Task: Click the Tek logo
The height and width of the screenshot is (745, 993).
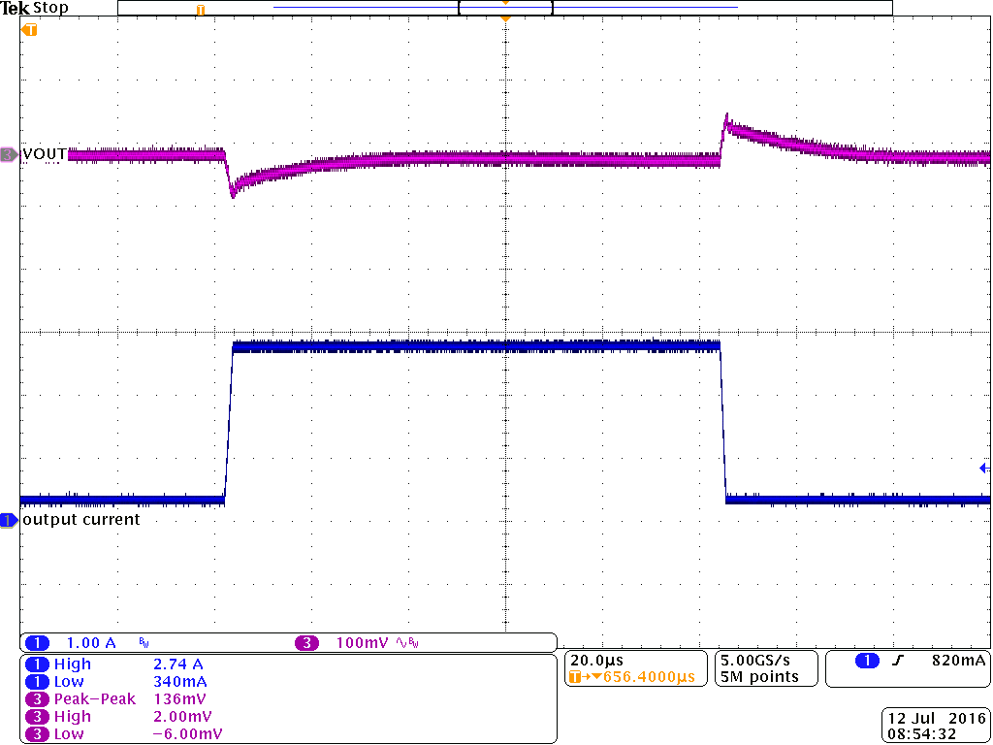Action: [17, 8]
